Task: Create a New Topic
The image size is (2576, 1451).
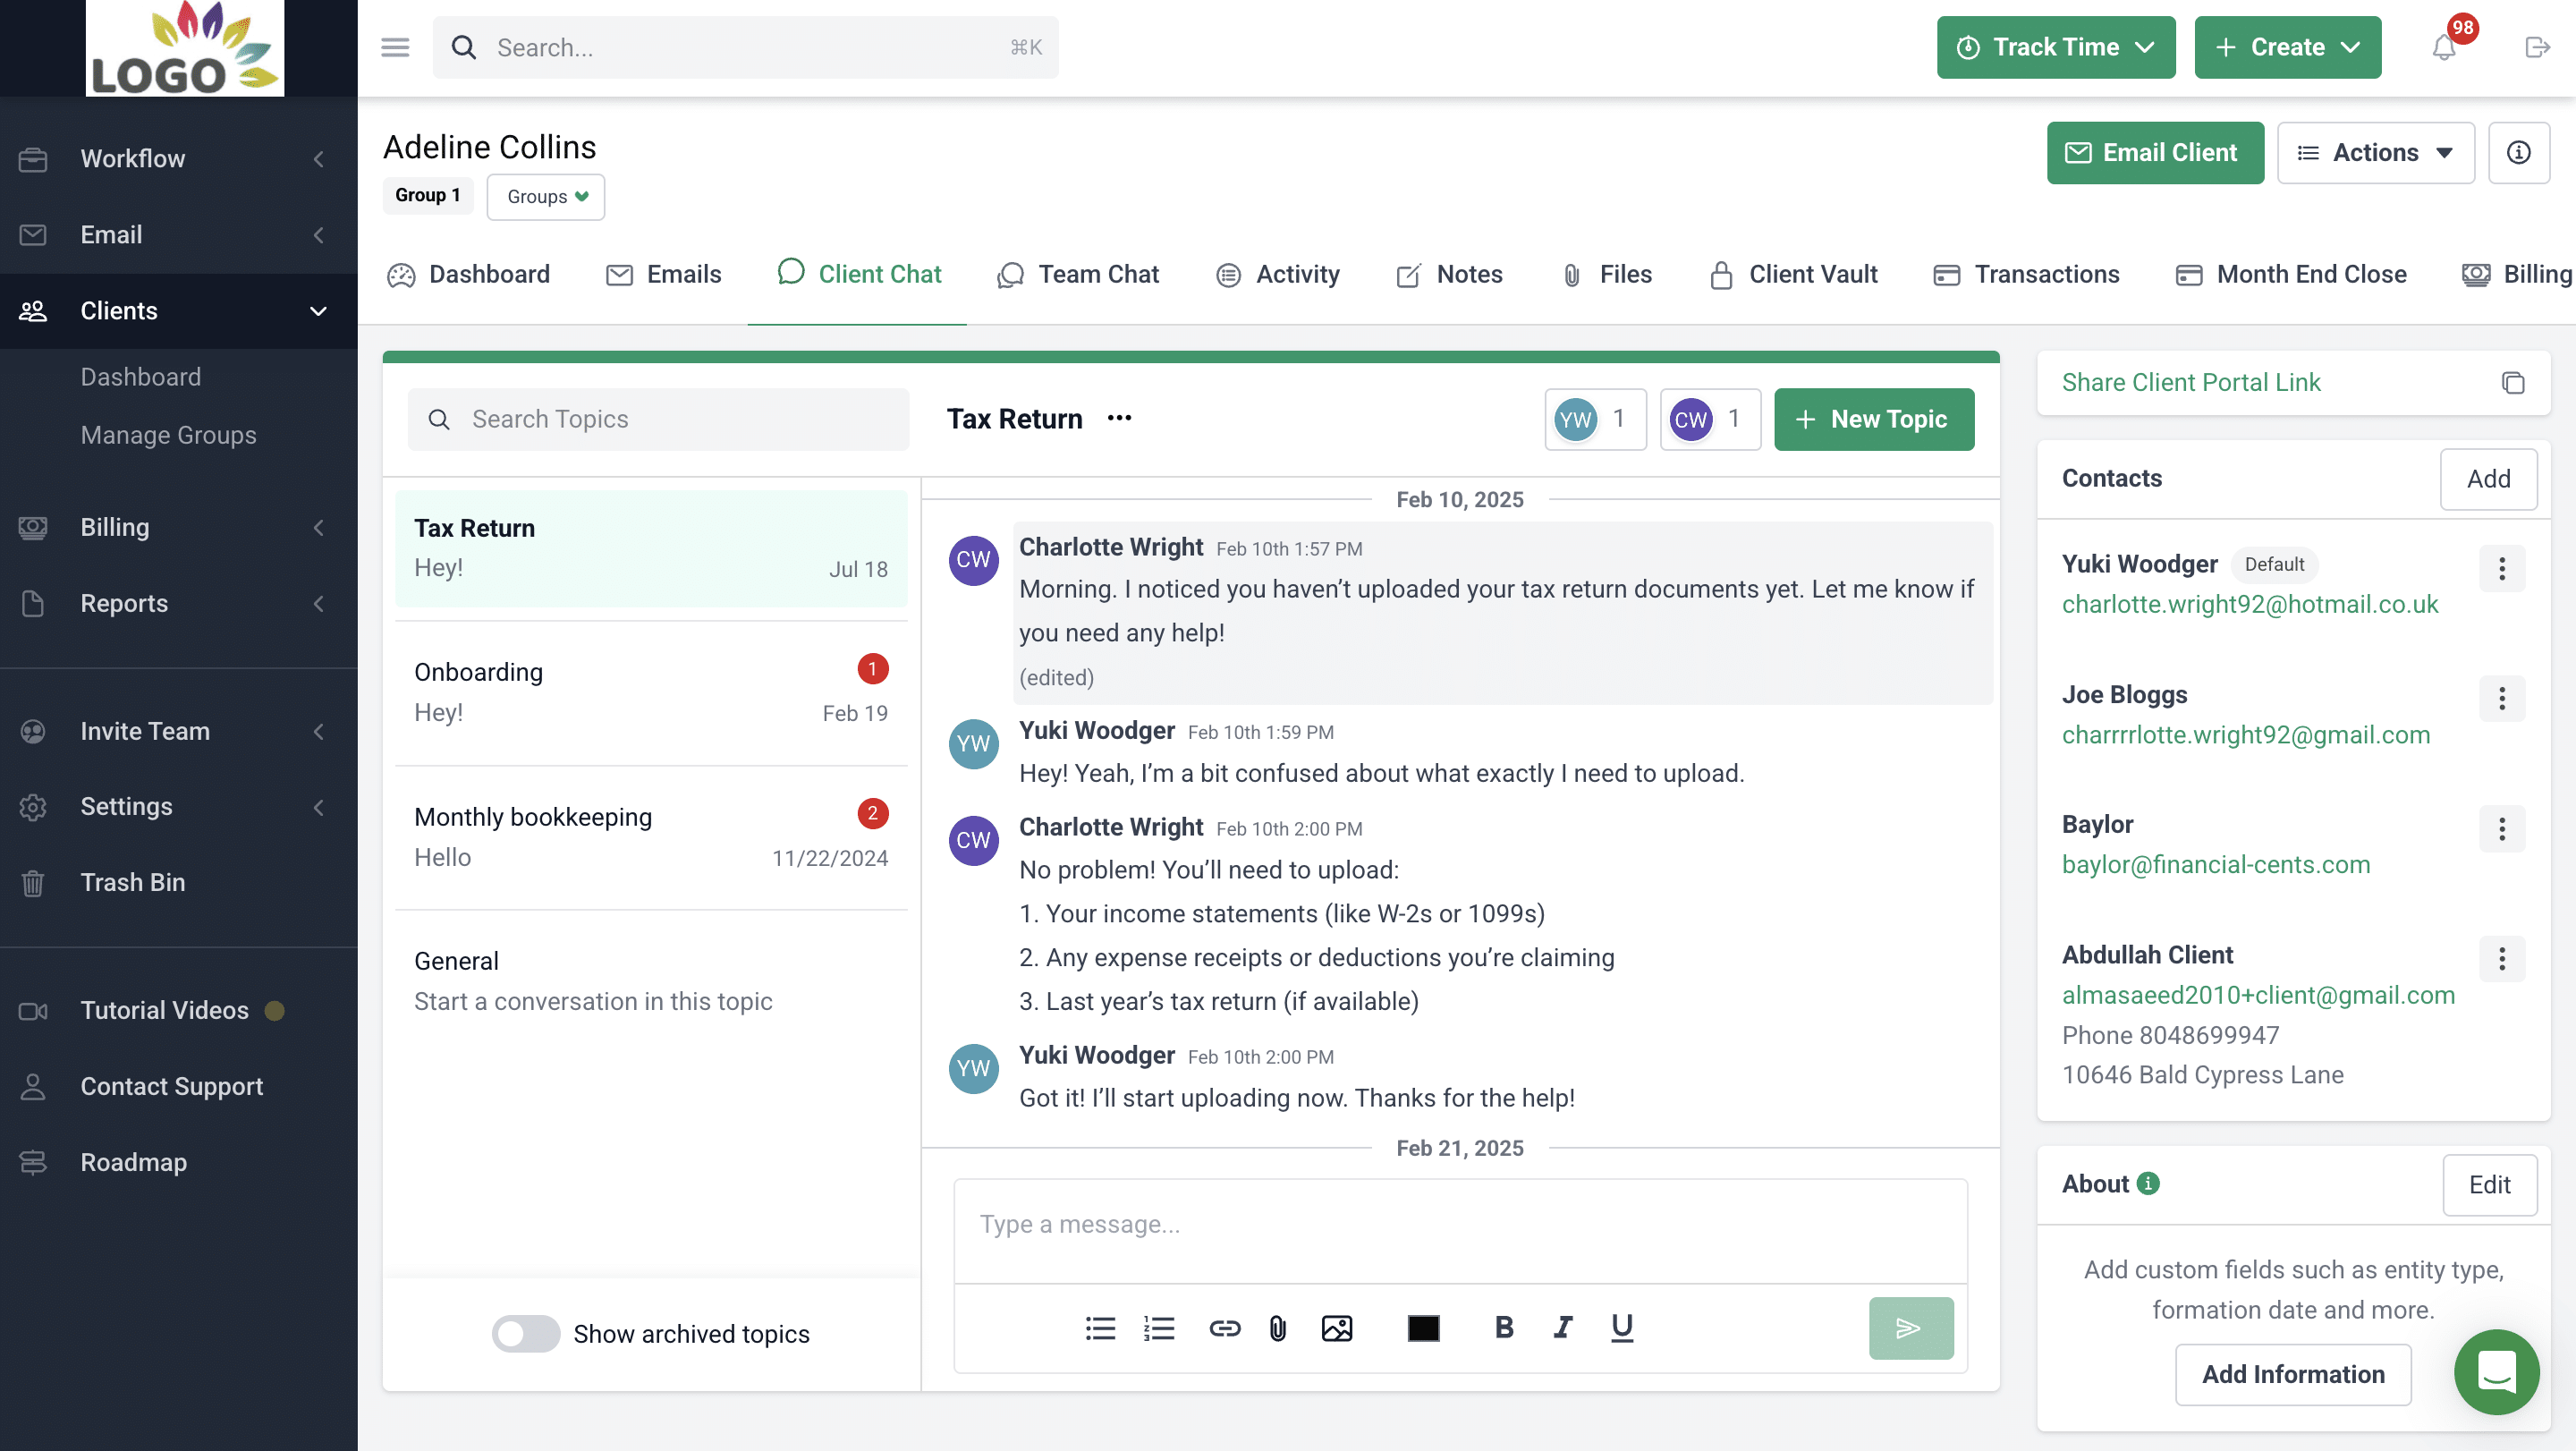Action: [1874, 419]
